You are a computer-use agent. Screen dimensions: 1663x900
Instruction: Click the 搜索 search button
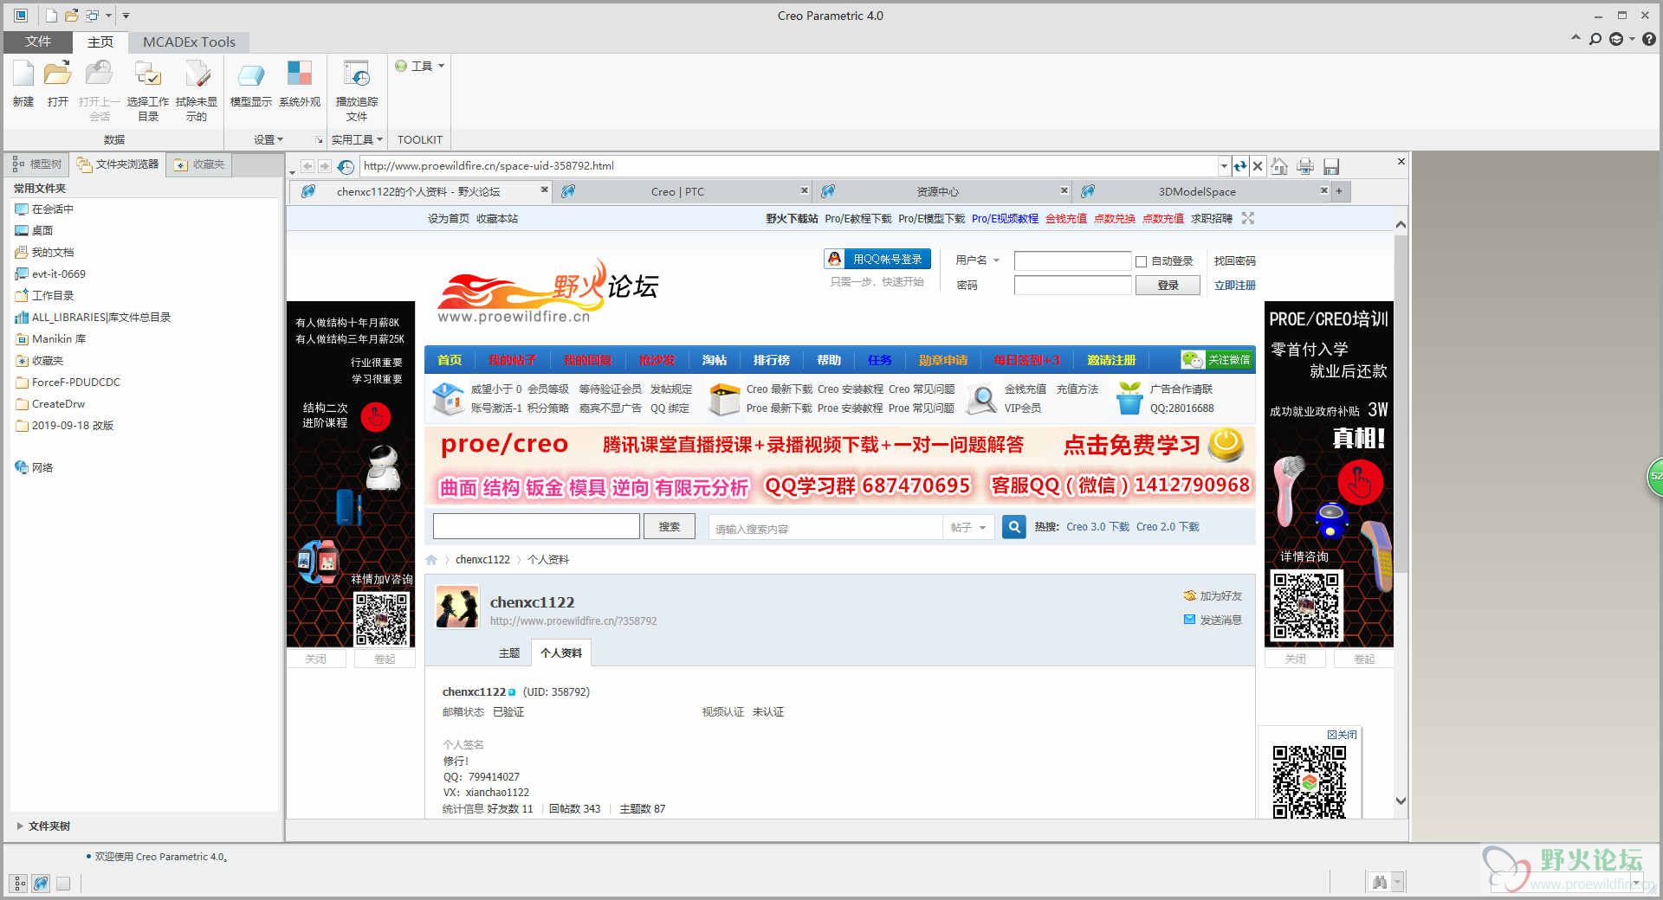669,527
